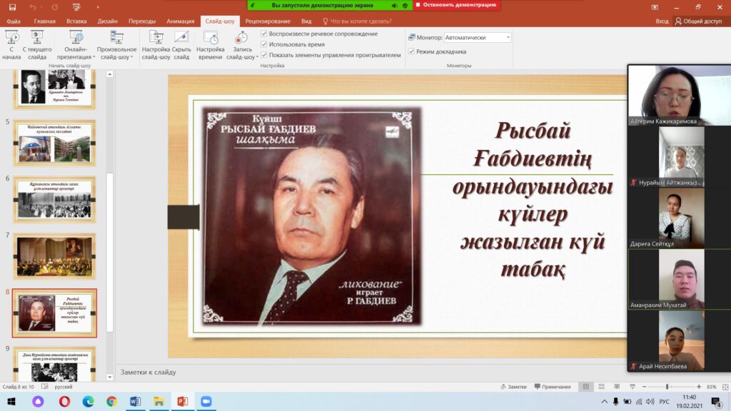Click fit slide to window icon
The width and height of the screenshot is (731, 411).
click(x=725, y=387)
